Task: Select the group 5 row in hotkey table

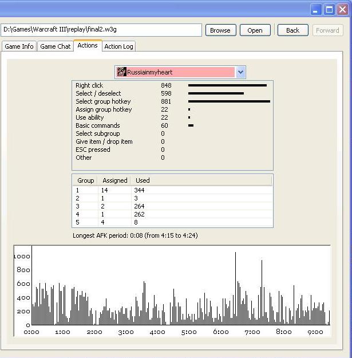Action: [x=172, y=222]
